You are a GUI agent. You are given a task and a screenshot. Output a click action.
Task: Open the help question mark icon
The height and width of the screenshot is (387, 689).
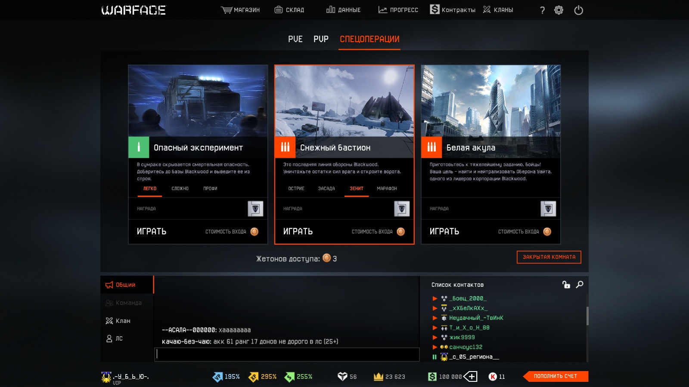tap(542, 10)
